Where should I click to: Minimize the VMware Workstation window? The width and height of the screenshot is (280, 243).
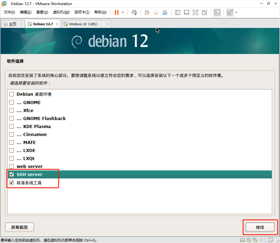point(261,3)
